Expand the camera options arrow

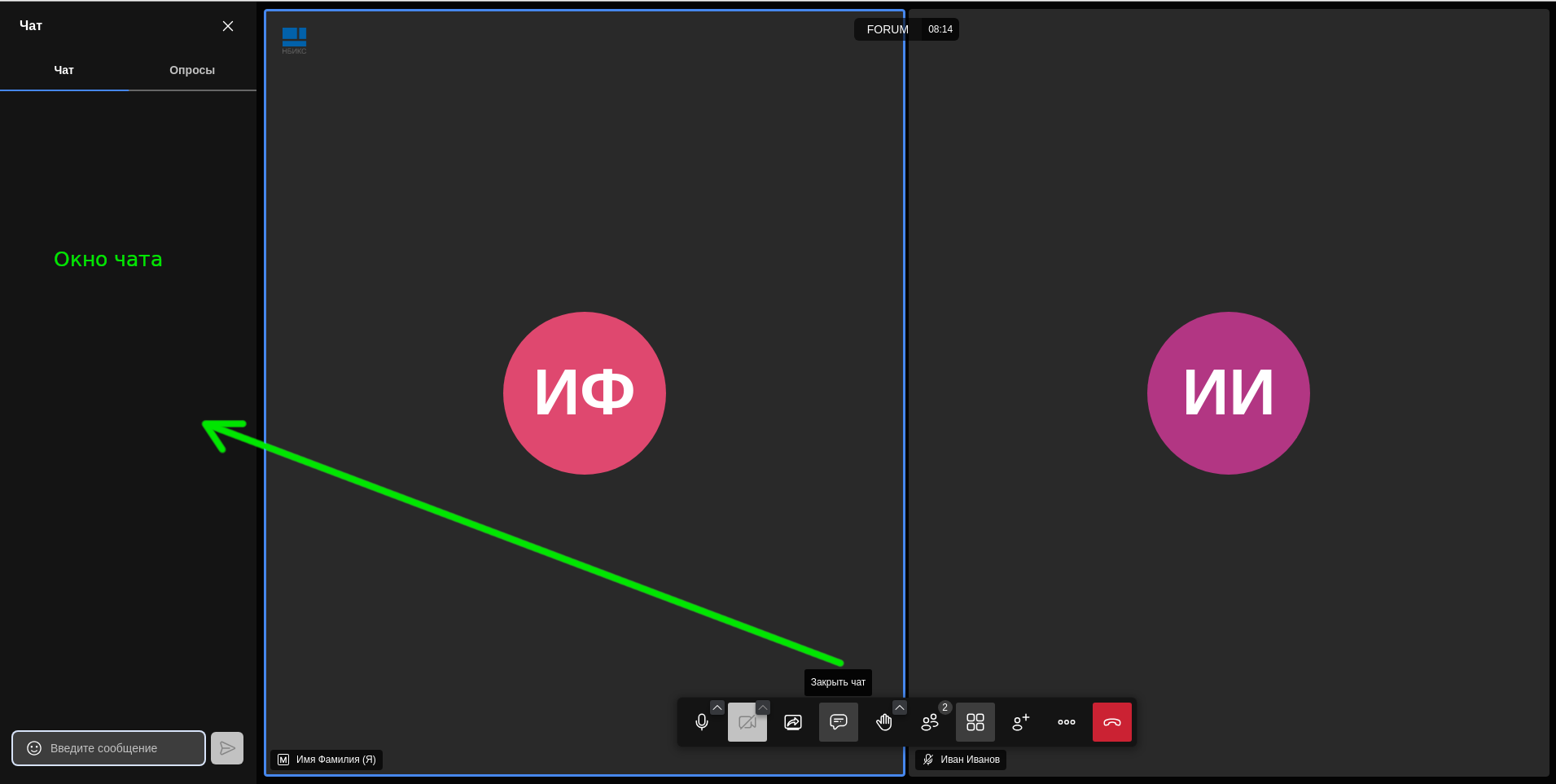[763, 707]
